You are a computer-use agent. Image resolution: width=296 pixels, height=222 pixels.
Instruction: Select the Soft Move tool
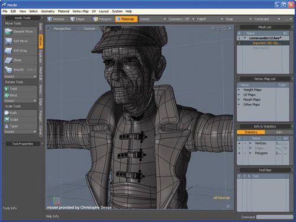click(21, 41)
